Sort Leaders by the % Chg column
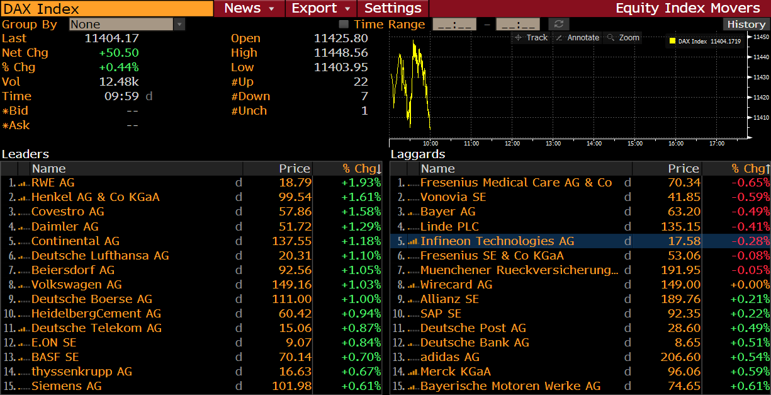 tap(347, 168)
